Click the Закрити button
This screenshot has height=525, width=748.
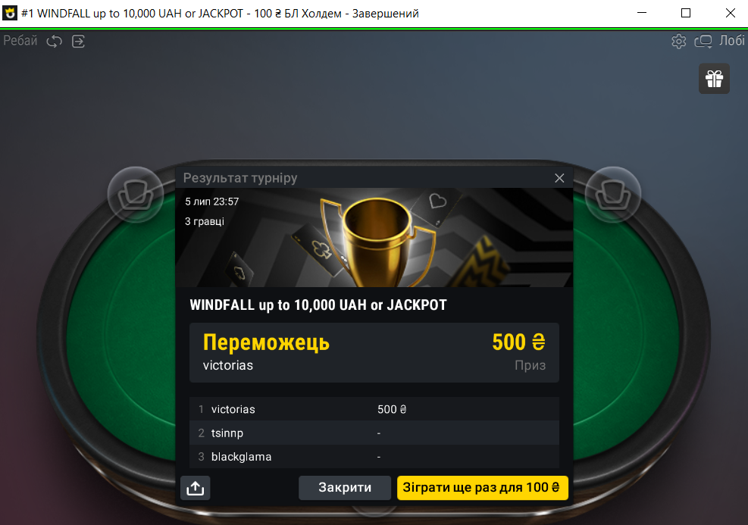(x=345, y=488)
